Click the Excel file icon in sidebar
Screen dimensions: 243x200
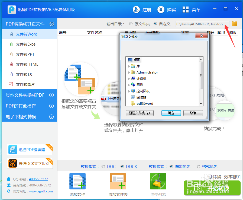click(11, 44)
